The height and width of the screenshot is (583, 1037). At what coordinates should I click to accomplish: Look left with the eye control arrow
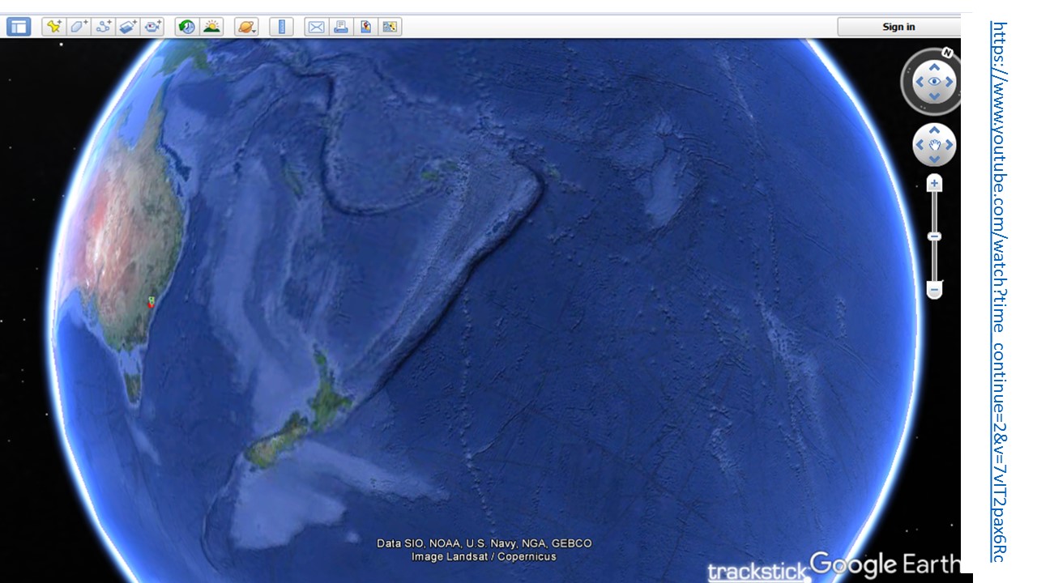coord(920,82)
